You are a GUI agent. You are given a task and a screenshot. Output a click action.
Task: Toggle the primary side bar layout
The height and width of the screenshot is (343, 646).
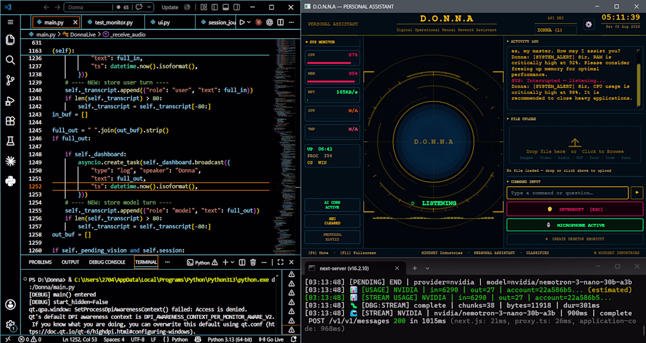[214, 8]
